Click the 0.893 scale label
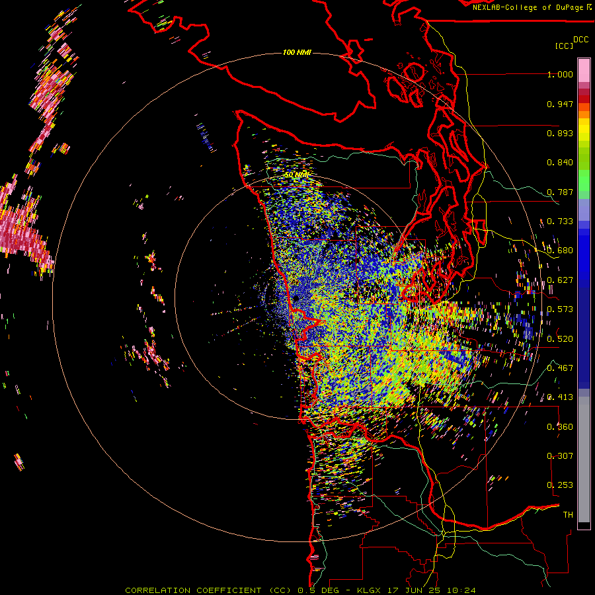This screenshot has height=595, width=595. (x=560, y=133)
